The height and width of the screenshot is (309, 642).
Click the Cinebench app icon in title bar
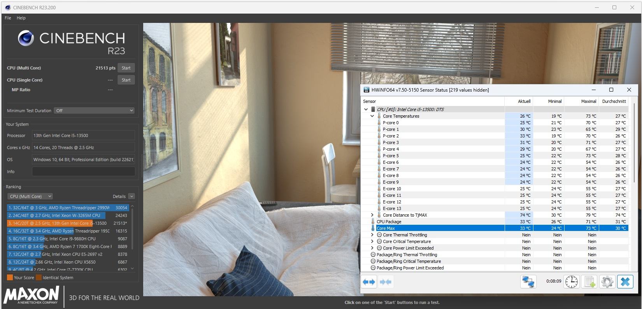7,7
